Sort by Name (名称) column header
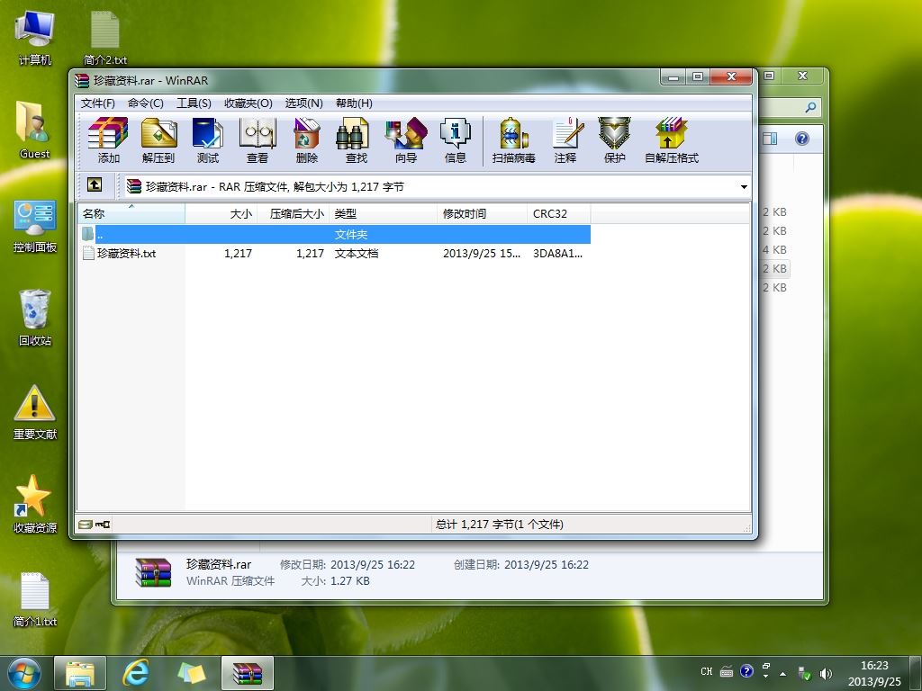922x691 pixels. tap(131, 214)
